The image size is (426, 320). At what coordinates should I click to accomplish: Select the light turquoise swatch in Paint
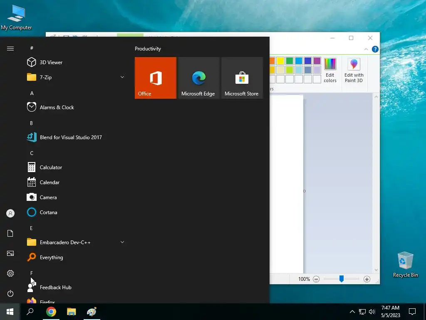tap(299, 70)
